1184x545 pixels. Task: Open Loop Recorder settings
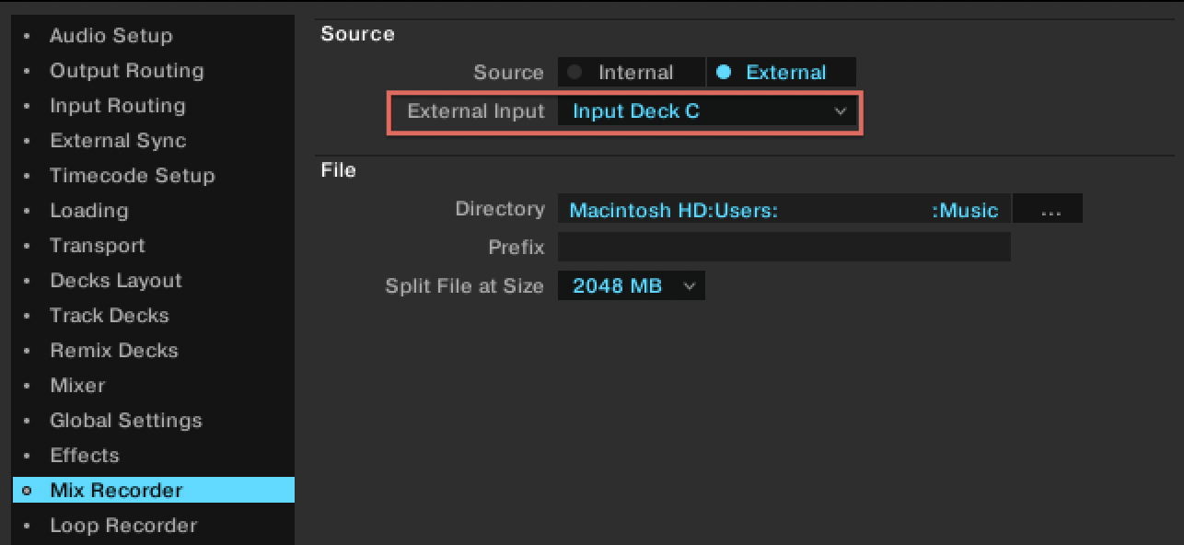tap(123, 526)
